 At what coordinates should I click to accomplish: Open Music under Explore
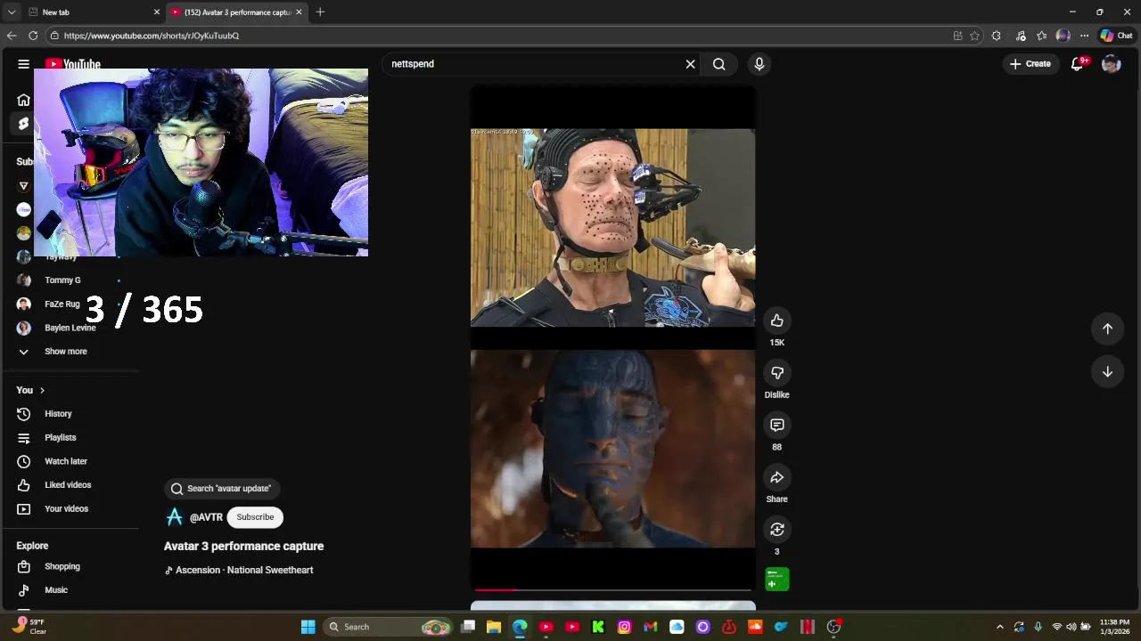pyautogui.click(x=56, y=590)
